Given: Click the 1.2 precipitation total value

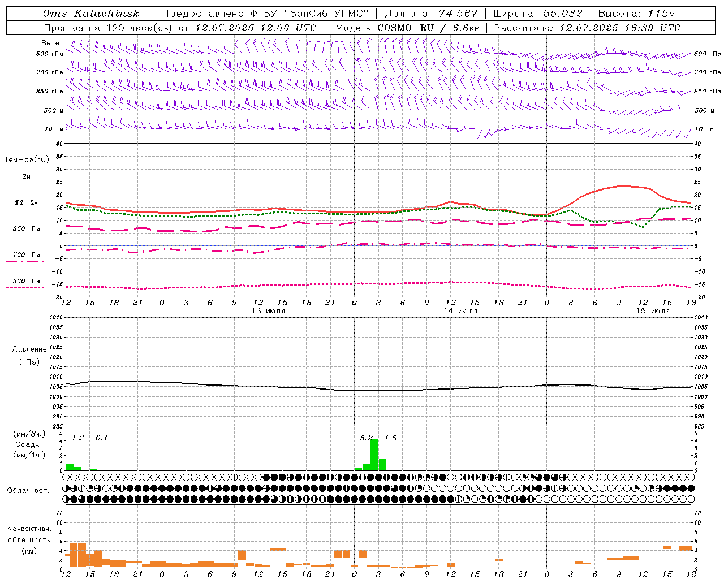Looking at the screenshot, I should click(x=78, y=438).
